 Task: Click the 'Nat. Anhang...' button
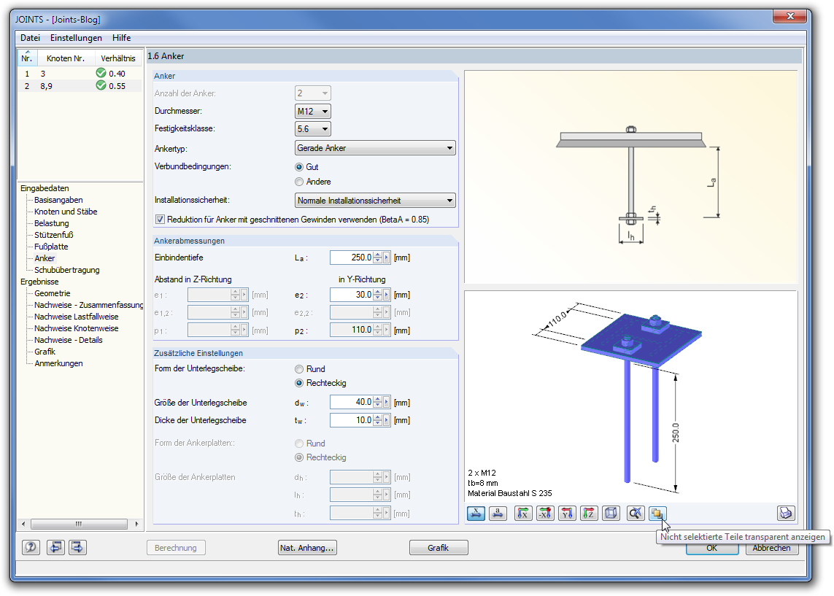click(307, 548)
